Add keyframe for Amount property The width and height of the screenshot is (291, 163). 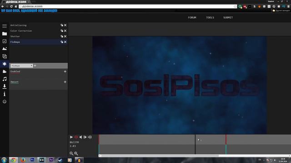(65, 82)
